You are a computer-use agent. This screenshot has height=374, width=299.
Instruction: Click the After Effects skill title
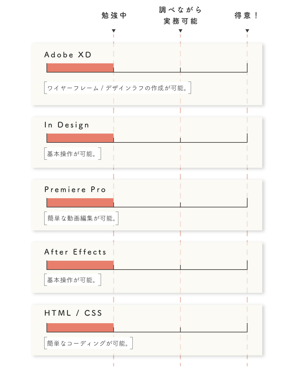point(75,252)
